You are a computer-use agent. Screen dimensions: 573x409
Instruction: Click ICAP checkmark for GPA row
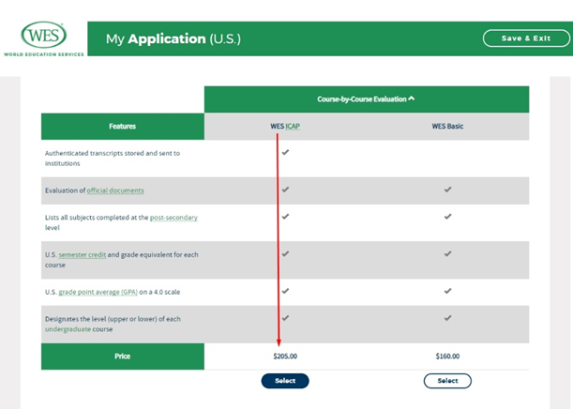(285, 291)
